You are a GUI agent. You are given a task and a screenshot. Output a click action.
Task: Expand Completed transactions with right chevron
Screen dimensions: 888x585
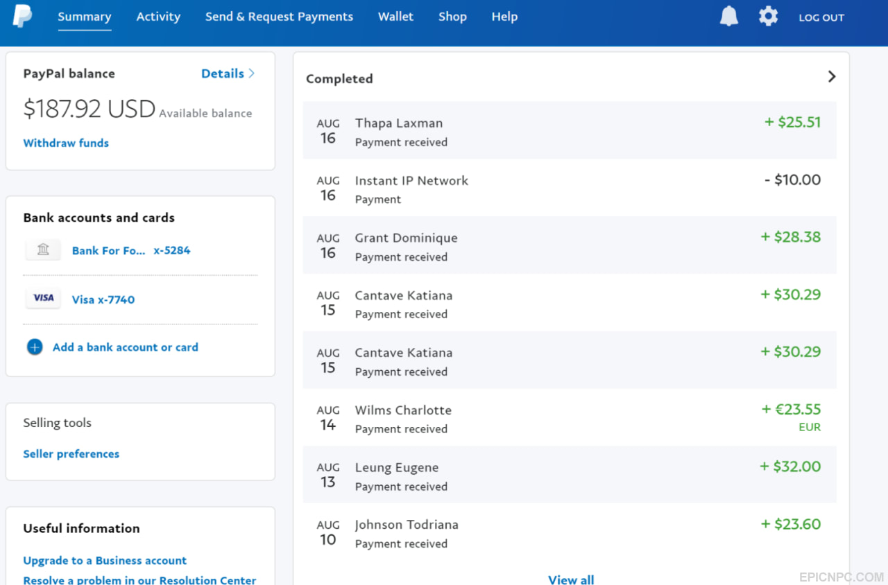(832, 77)
